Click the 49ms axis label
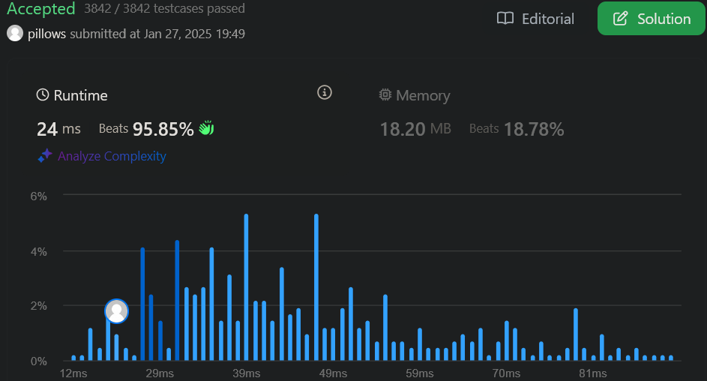 [333, 373]
